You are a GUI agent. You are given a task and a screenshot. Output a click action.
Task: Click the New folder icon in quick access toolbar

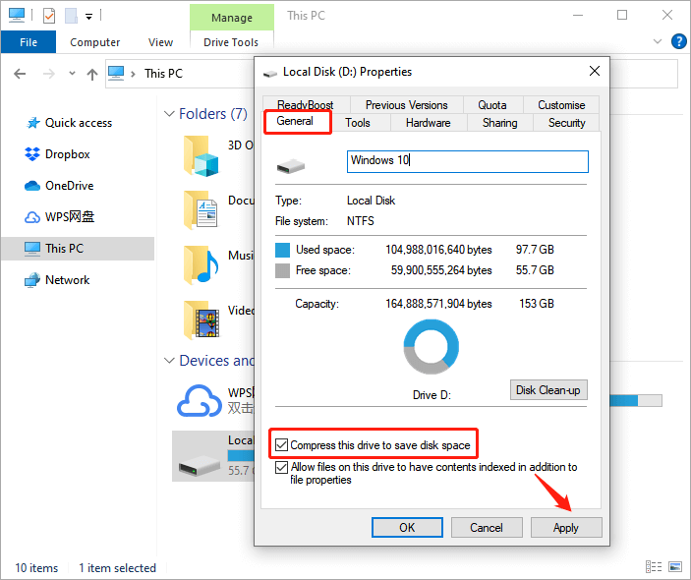tap(71, 16)
